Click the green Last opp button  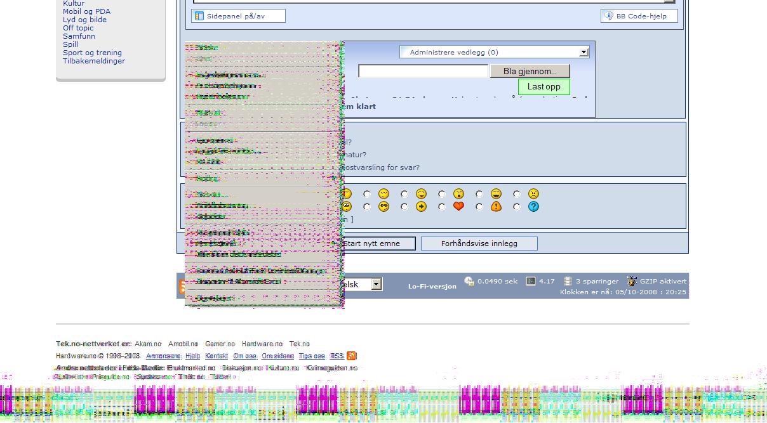click(544, 87)
